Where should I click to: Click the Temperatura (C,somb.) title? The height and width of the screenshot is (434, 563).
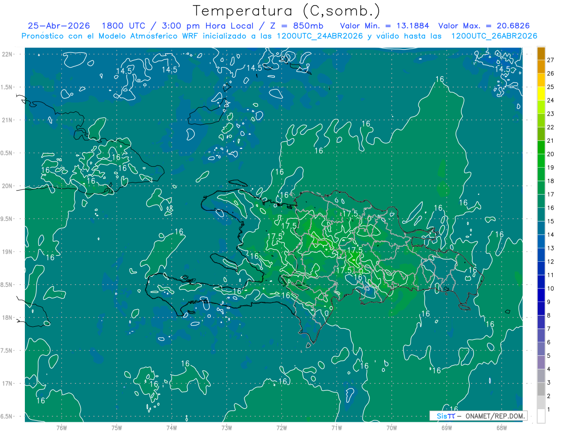click(x=286, y=11)
